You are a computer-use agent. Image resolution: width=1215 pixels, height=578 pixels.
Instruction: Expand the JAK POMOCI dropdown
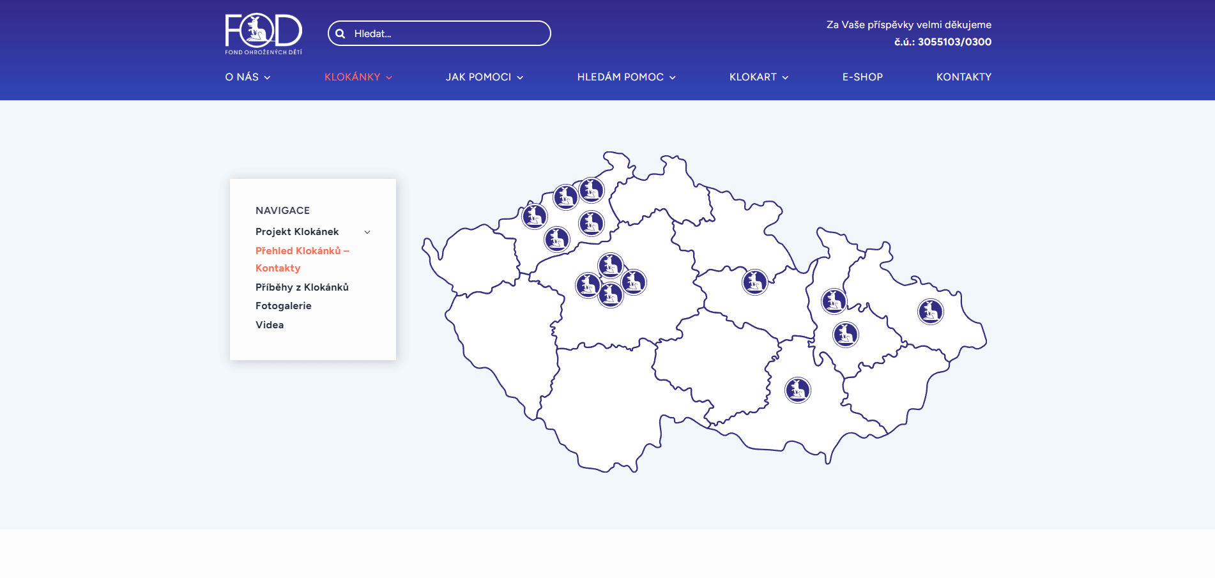click(x=484, y=77)
